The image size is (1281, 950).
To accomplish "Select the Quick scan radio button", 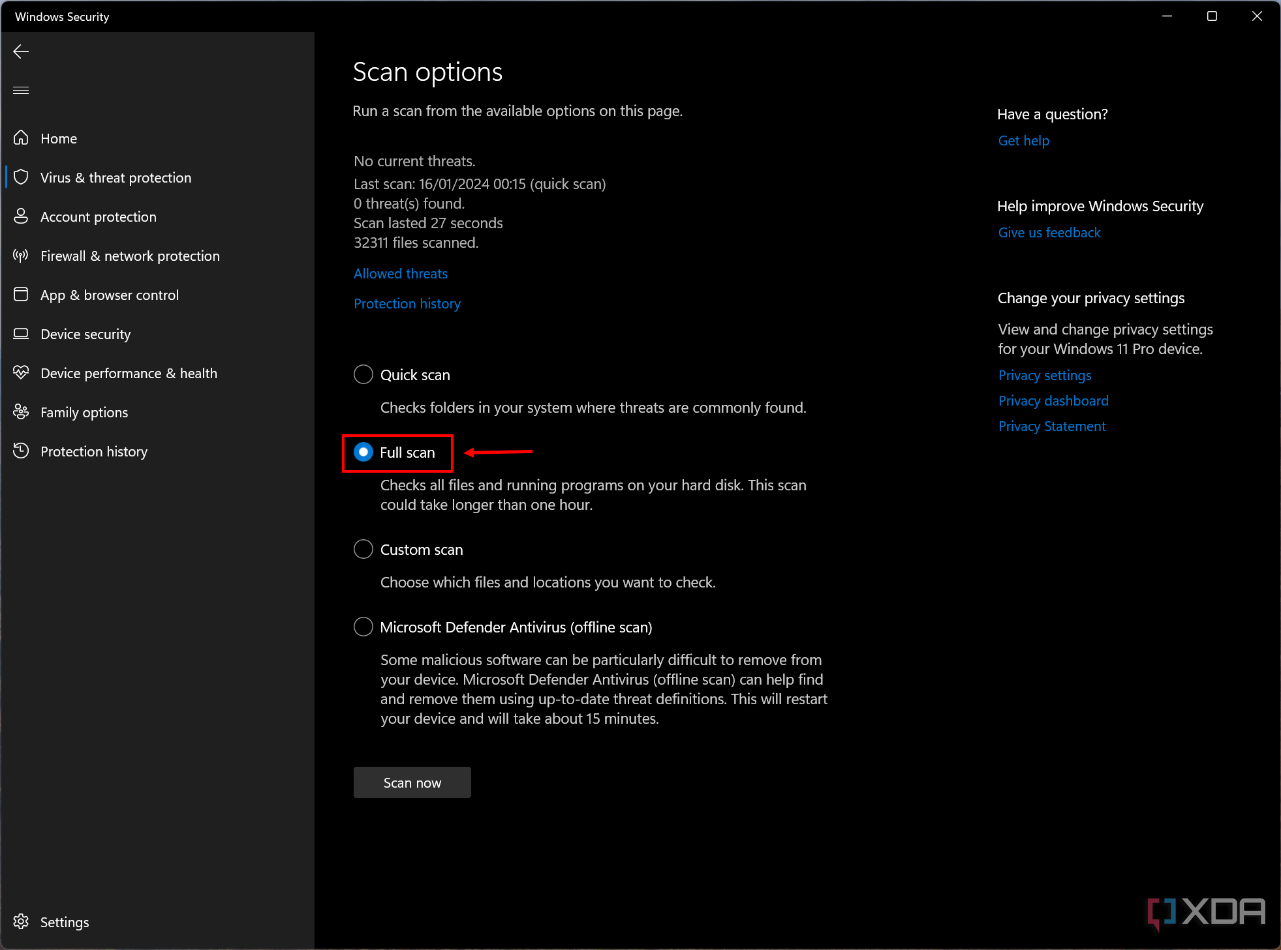I will click(x=363, y=374).
